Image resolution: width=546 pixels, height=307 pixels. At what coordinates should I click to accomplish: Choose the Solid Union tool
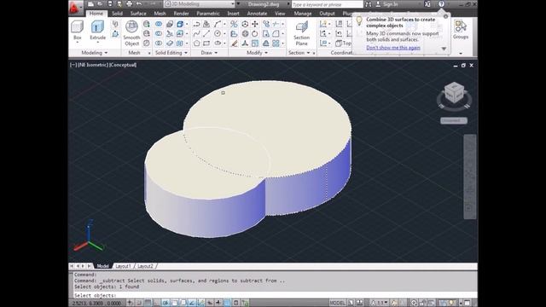(159, 24)
